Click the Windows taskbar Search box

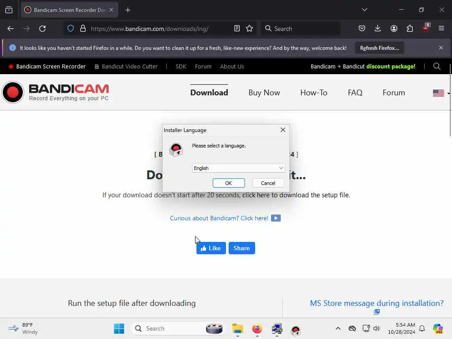(178, 328)
